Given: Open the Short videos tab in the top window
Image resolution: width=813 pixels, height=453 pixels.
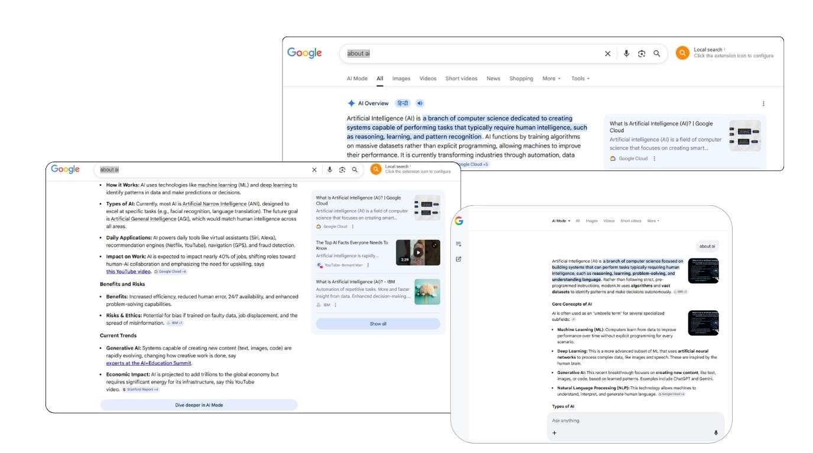Looking at the screenshot, I should tap(461, 78).
